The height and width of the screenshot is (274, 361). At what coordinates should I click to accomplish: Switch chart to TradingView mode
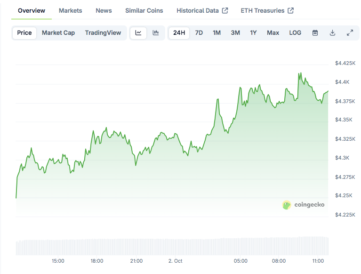coord(103,33)
